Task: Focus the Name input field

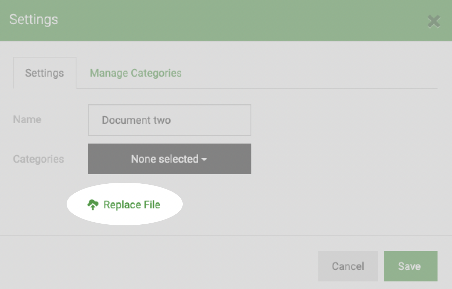Action: coord(169,120)
